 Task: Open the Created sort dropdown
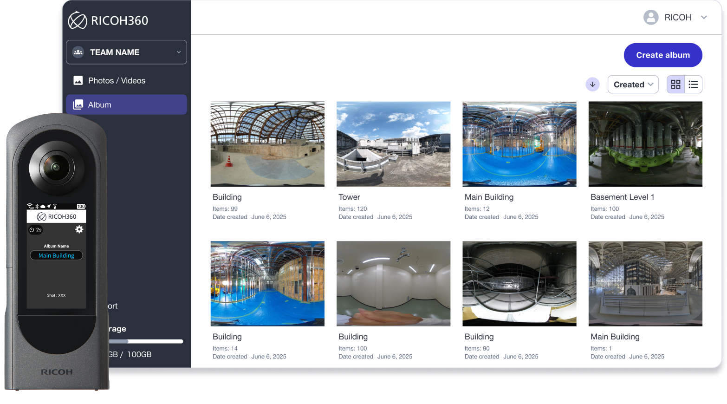[x=633, y=85]
